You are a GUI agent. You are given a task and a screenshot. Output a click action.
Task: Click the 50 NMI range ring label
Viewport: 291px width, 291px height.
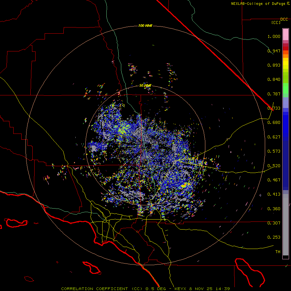[x=145, y=86]
